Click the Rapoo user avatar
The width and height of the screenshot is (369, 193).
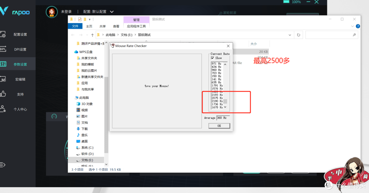[52, 12]
